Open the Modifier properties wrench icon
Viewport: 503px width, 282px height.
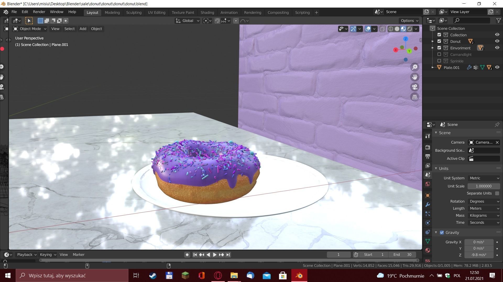point(428,205)
